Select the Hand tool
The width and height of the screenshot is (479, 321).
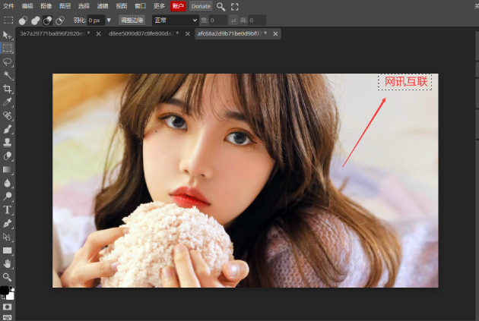coord(8,263)
